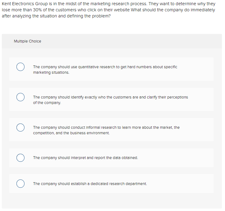
Task: Click 'Kent Electronics Group' in the question
Action: click(23, 4)
